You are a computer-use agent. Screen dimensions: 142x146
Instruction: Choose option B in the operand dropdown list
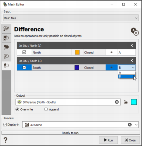(x=126, y=76)
